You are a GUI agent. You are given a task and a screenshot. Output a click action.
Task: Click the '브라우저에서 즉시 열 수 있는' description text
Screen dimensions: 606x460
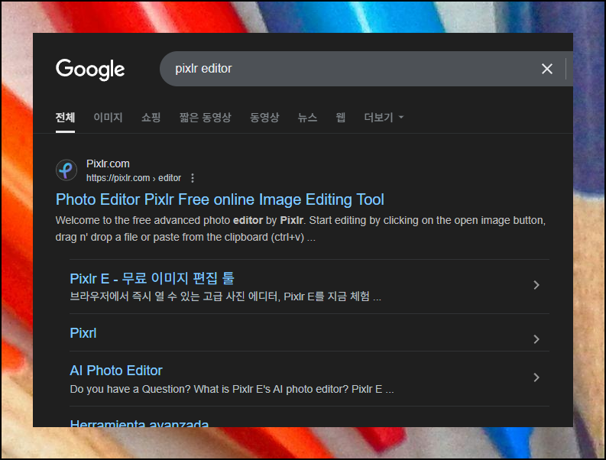click(x=225, y=296)
